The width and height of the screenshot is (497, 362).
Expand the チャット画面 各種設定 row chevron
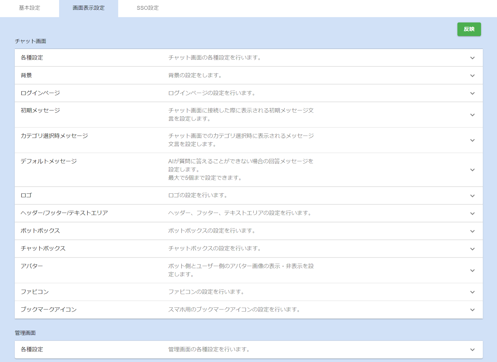tap(472, 58)
